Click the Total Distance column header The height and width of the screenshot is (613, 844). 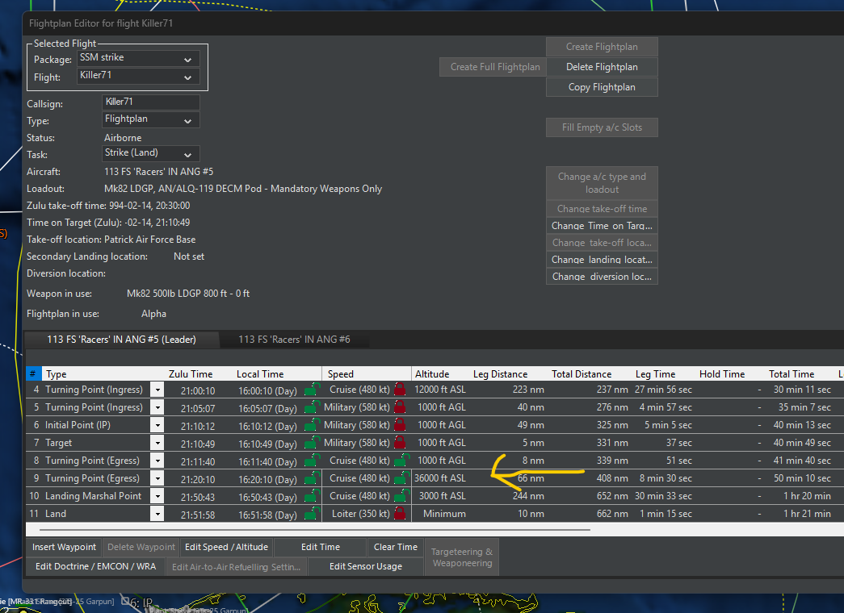click(582, 373)
